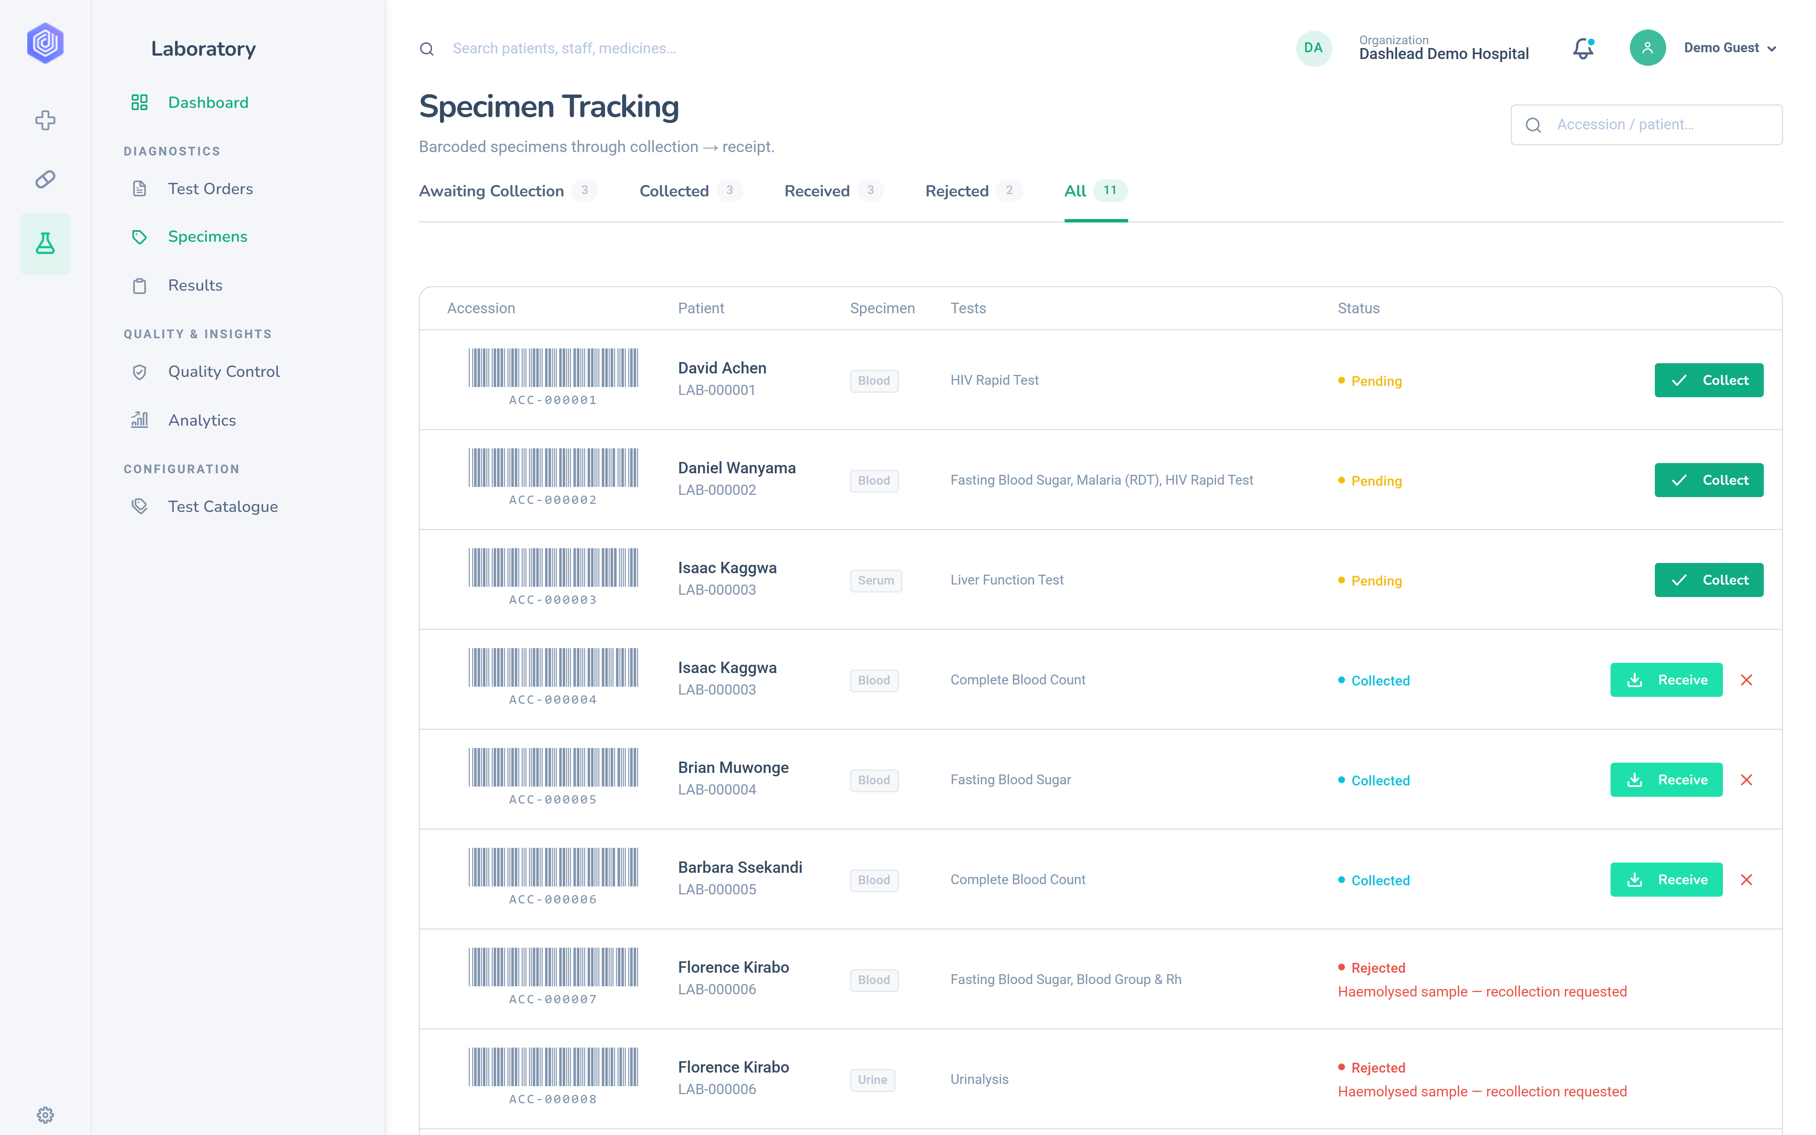Click Rejected status for ACC-000007

click(1372, 968)
